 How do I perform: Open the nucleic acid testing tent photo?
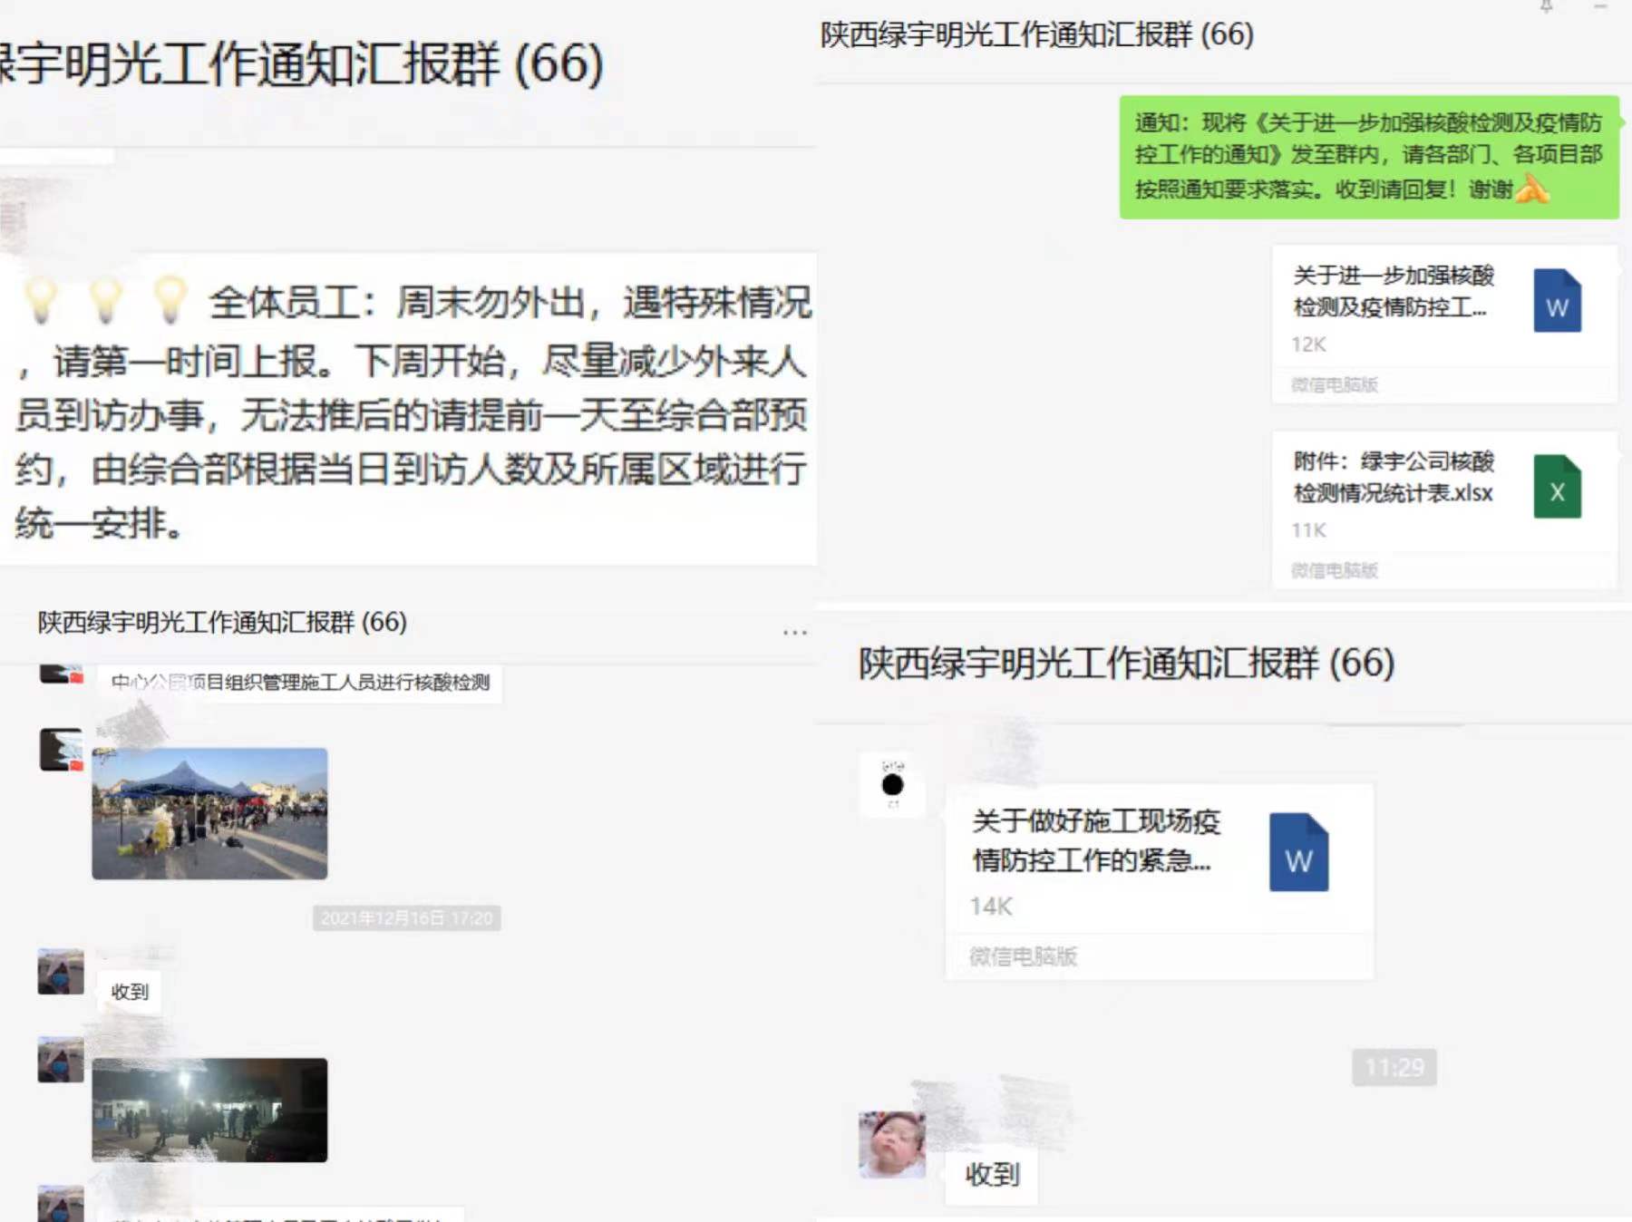[209, 813]
